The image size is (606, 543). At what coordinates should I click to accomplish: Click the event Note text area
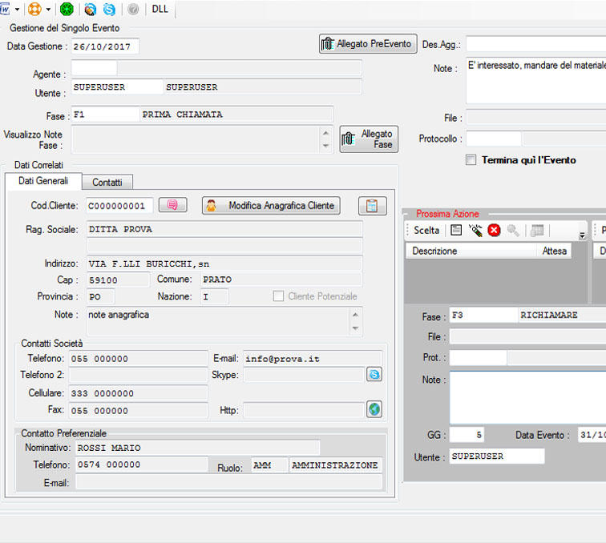pos(536,80)
